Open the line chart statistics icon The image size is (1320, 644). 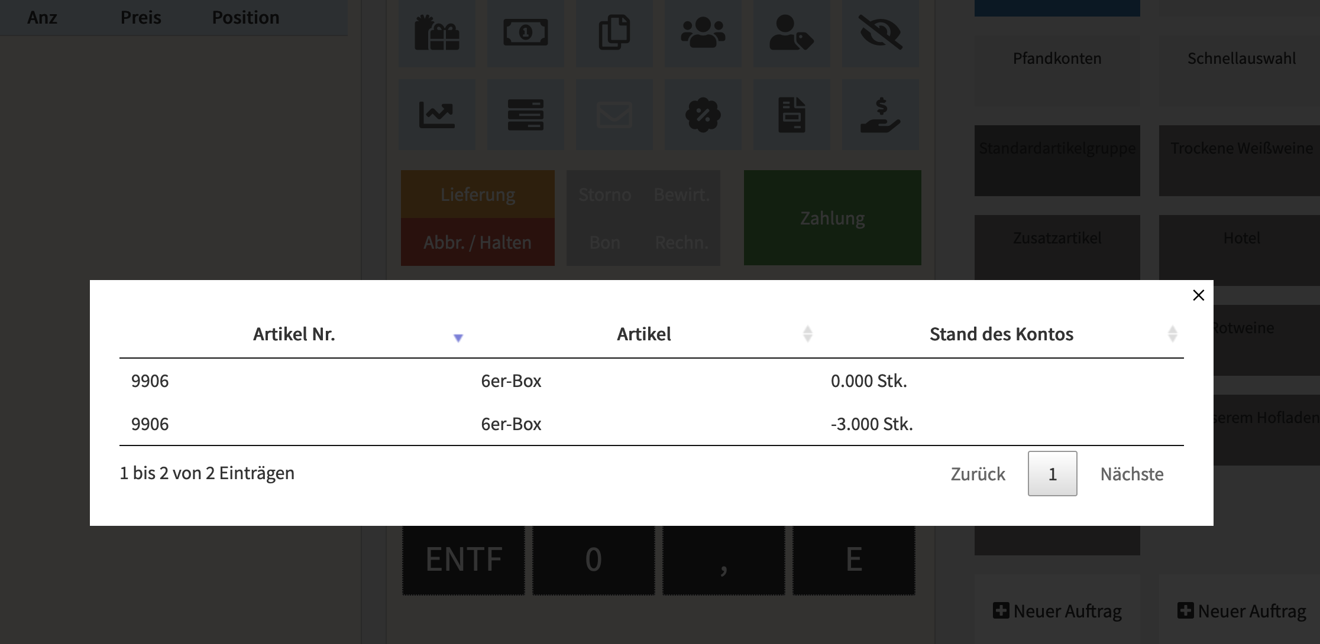[437, 115]
